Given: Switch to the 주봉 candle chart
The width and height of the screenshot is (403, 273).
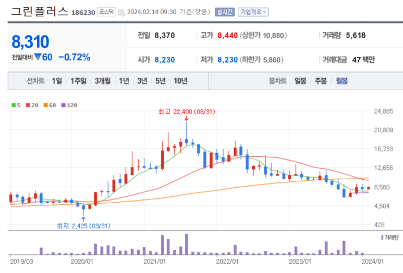Looking at the screenshot, I should click(321, 81).
